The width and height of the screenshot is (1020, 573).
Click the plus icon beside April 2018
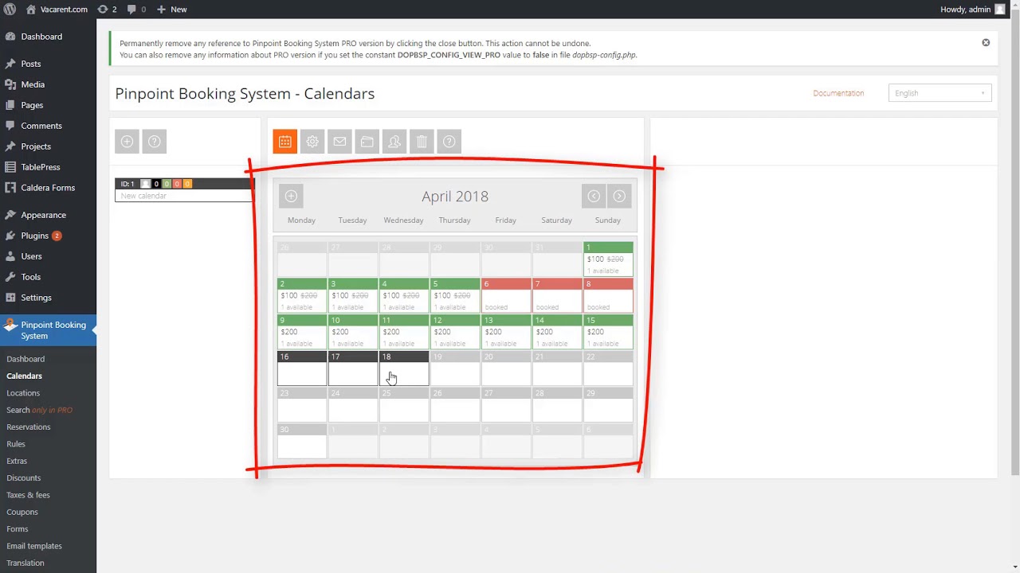click(291, 196)
